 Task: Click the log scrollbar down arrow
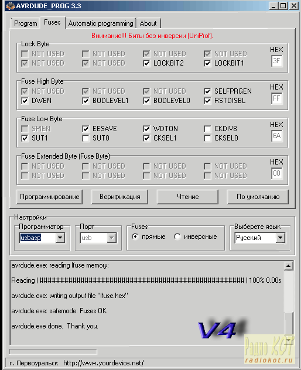click(x=289, y=340)
